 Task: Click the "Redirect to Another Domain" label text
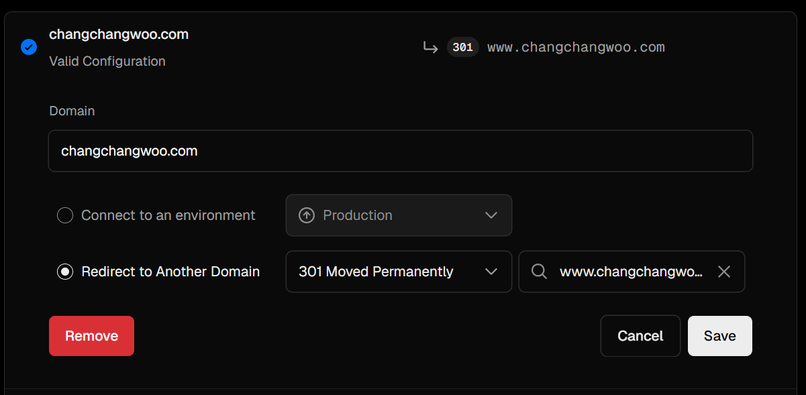[170, 272]
